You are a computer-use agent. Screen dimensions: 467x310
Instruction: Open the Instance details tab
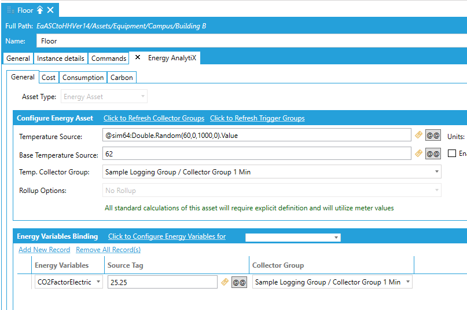point(61,59)
